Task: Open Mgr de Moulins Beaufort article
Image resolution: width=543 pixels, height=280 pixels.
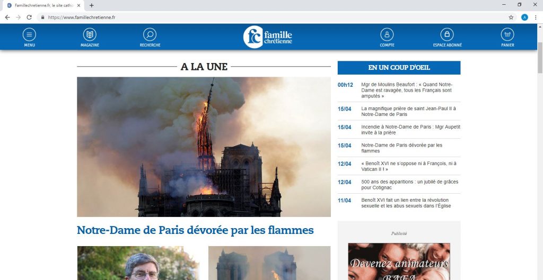Action: pyautogui.click(x=407, y=90)
